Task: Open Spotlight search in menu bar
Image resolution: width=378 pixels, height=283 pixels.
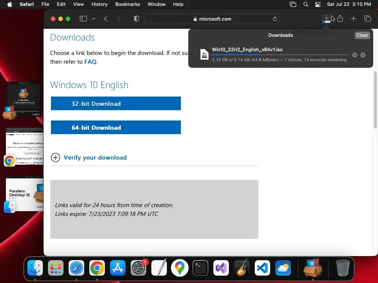Action: (306, 4)
